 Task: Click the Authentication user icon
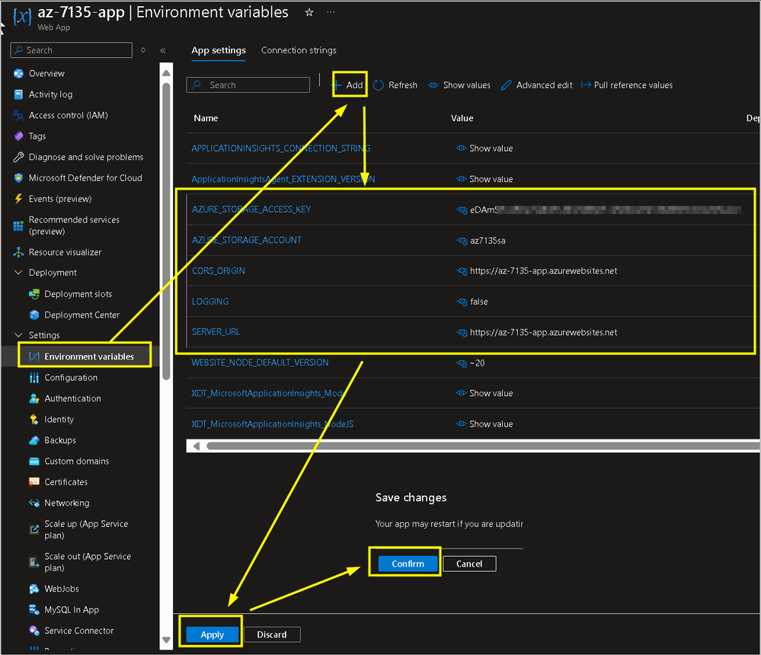tap(34, 398)
